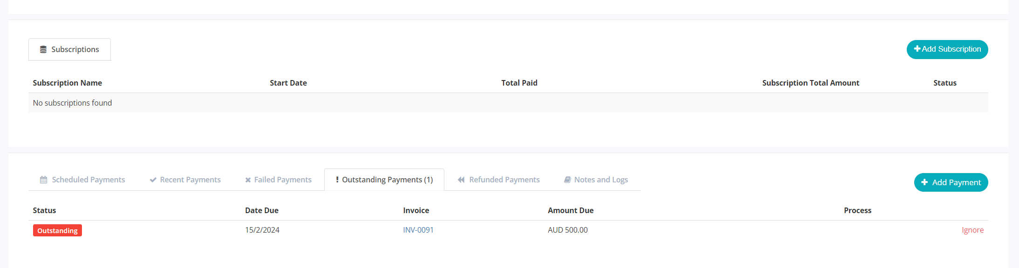
Task: Click the book icon beside Notes and Logs
Action: coord(567,180)
